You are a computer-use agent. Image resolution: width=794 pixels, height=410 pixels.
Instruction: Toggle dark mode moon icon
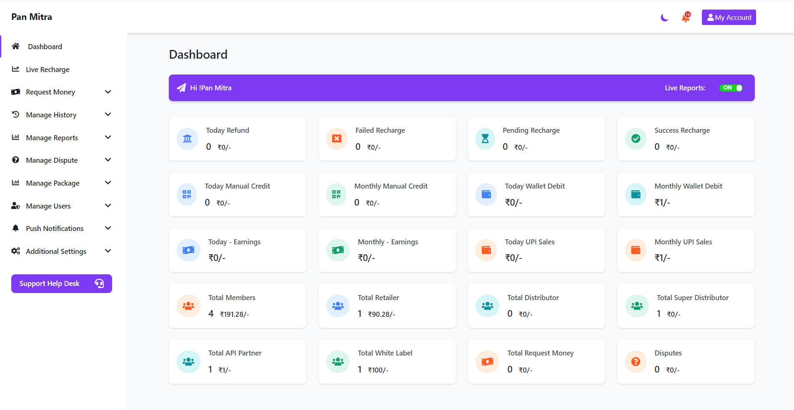pyautogui.click(x=664, y=17)
